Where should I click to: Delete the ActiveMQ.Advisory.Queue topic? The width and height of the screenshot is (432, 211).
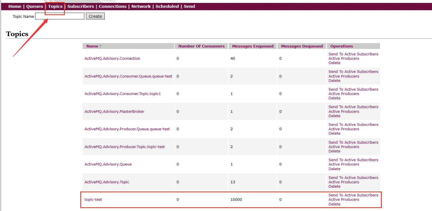coord(334,169)
